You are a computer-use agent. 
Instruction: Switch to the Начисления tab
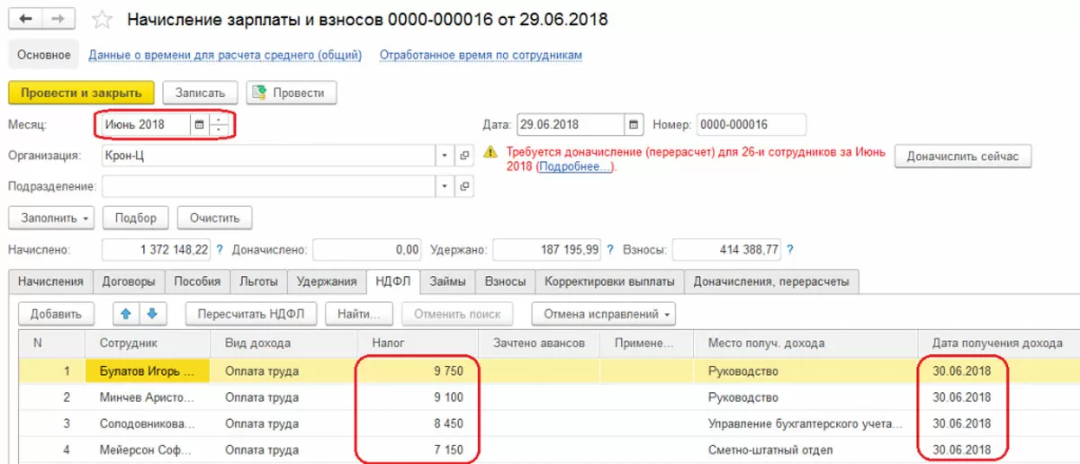click(x=50, y=281)
